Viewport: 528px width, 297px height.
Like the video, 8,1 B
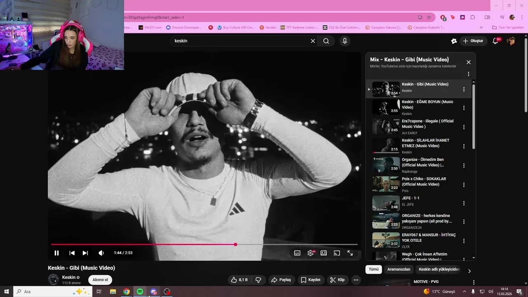click(x=239, y=280)
